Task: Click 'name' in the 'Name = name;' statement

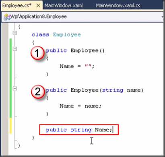Action: pos(91,106)
